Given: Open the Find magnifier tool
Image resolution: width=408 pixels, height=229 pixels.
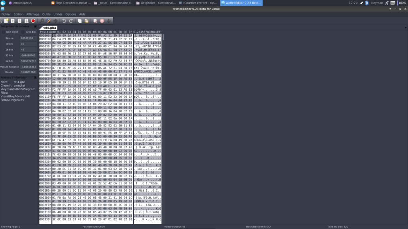Looking at the screenshot, I should 42,21.
